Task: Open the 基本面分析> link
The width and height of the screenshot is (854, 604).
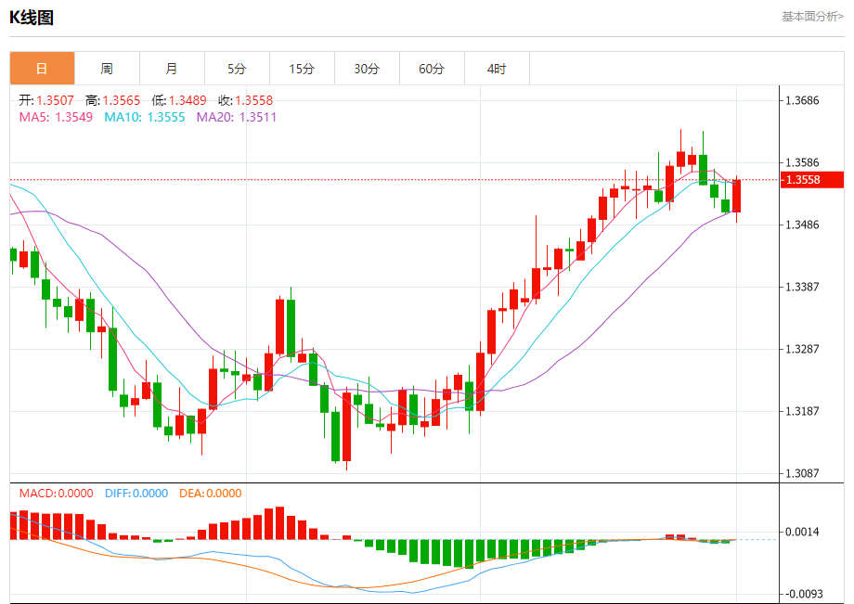Action: [x=812, y=17]
